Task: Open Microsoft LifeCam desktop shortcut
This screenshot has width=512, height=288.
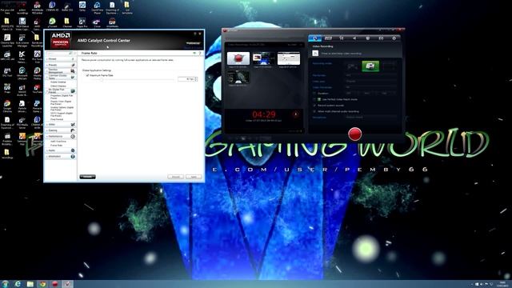Action: [22, 73]
